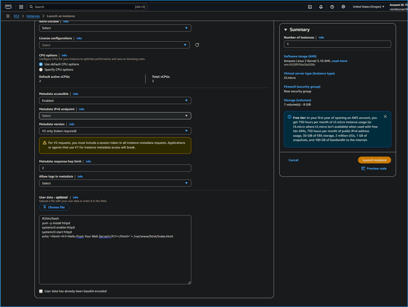Click the ami-0520f976ad2e6300c ID text

tap(299, 65)
